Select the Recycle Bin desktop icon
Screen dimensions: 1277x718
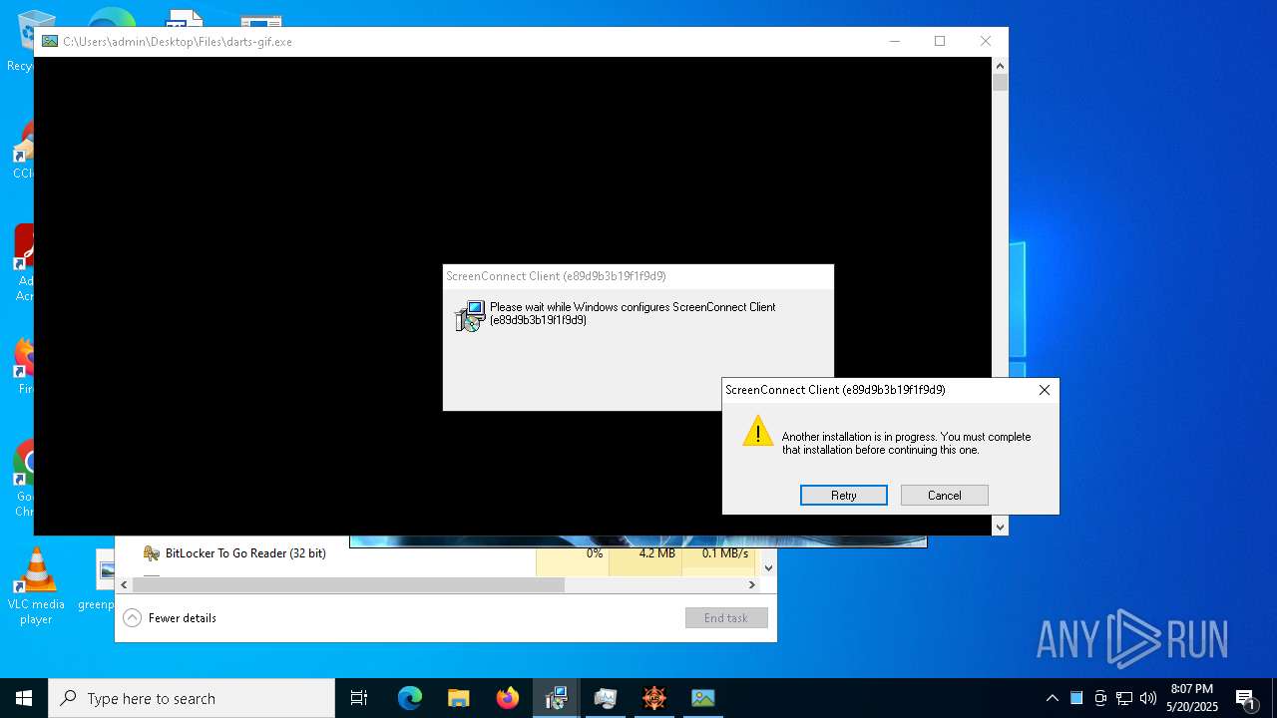pos(19,40)
